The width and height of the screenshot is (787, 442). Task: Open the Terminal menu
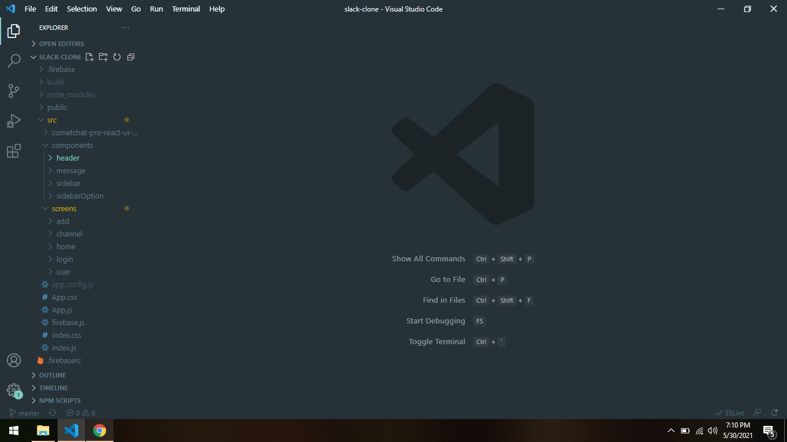186,9
